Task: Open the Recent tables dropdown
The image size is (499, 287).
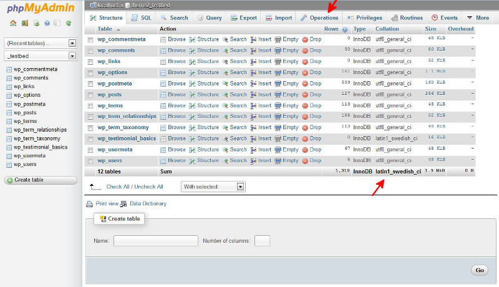Action: 40,43
